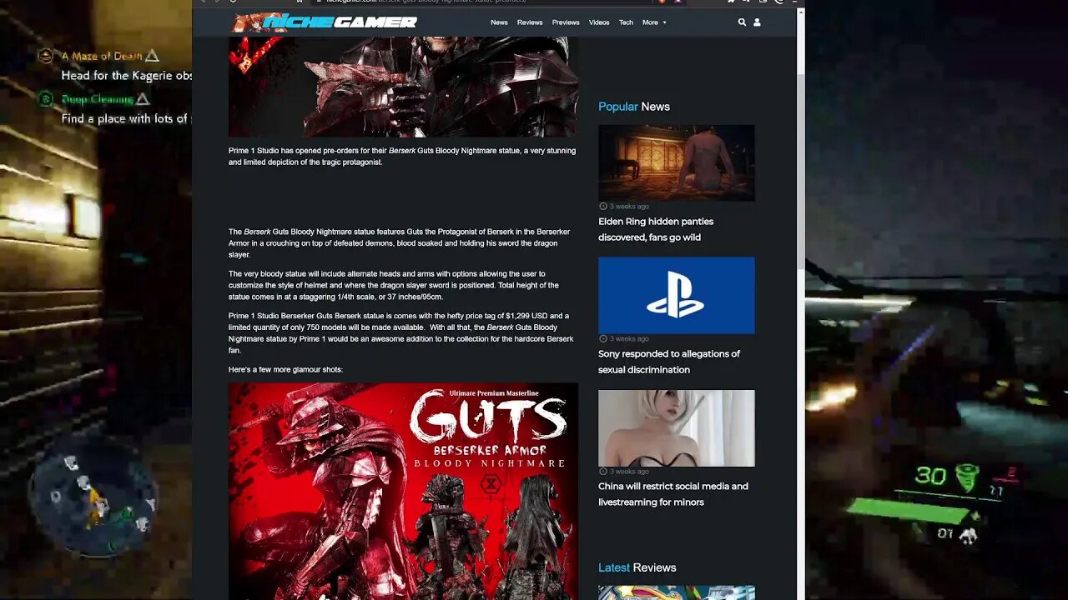Click 'Here's a few more glamour shots:' text
Viewport: 1068px width, 600px height.
(285, 369)
